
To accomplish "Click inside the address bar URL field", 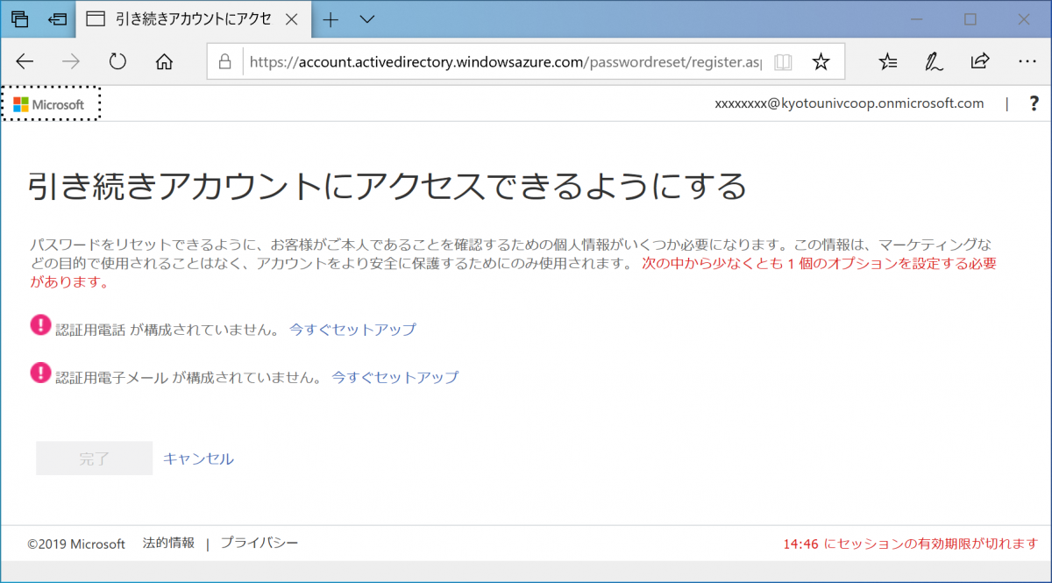I will coord(482,61).
